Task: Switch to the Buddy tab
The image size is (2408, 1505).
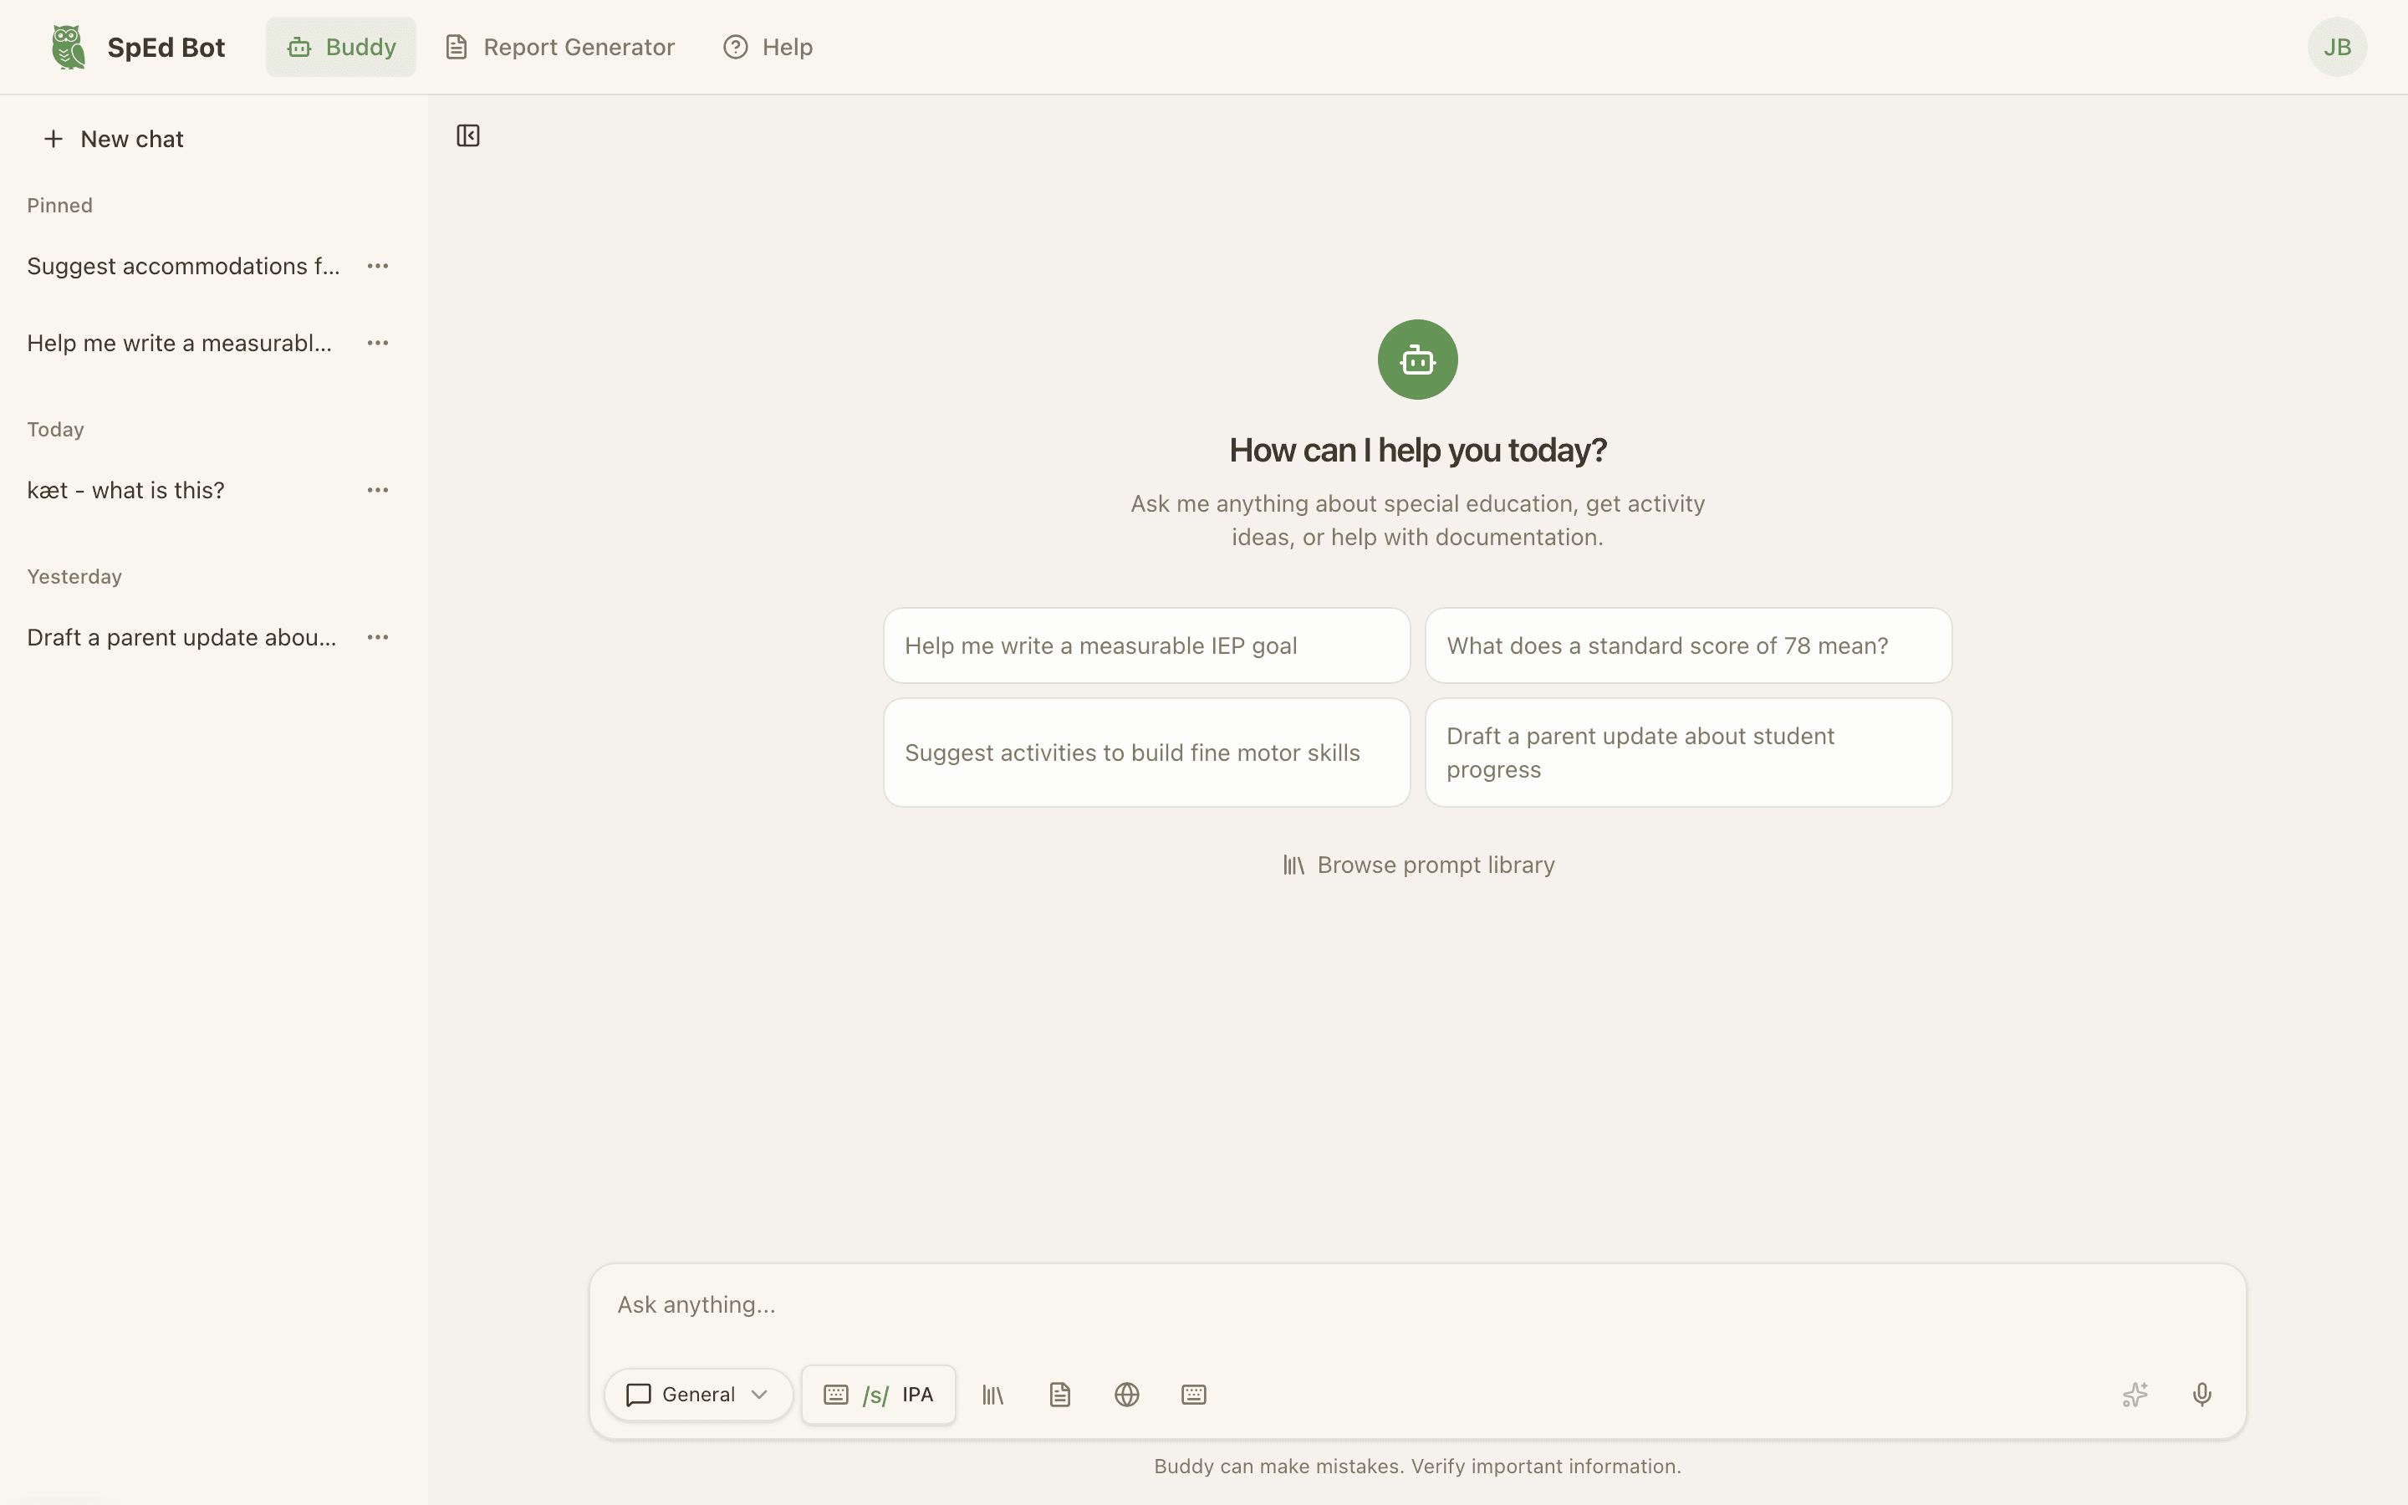Action: 340,46
